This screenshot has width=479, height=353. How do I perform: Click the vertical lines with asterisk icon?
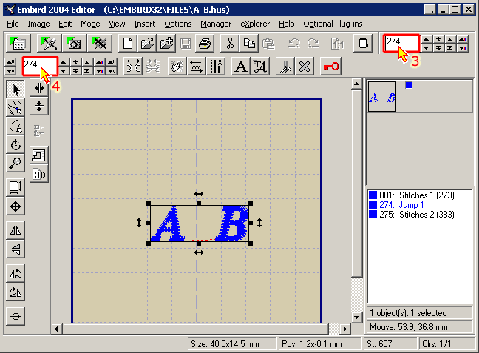(x=216, y=66)
